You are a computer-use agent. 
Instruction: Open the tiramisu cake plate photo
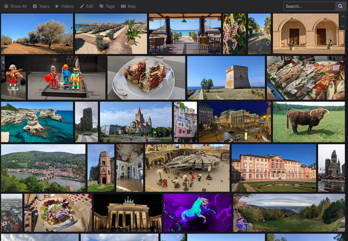[x=146, y=78]
